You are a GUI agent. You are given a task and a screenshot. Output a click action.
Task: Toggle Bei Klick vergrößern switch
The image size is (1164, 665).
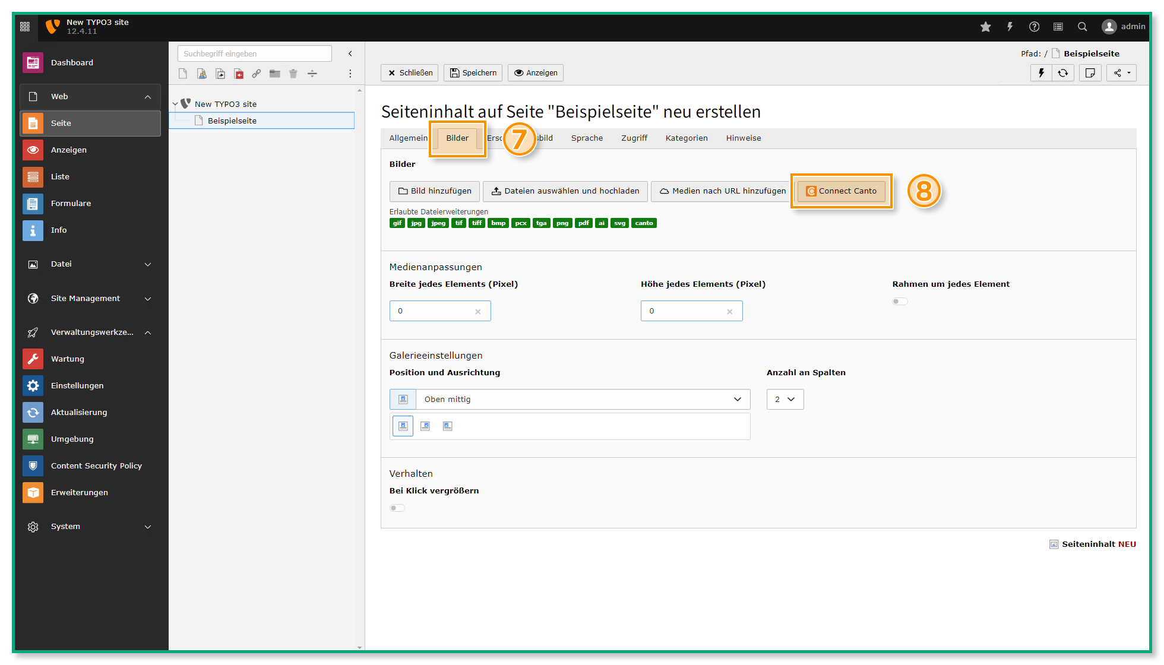(x=397, y=508)
